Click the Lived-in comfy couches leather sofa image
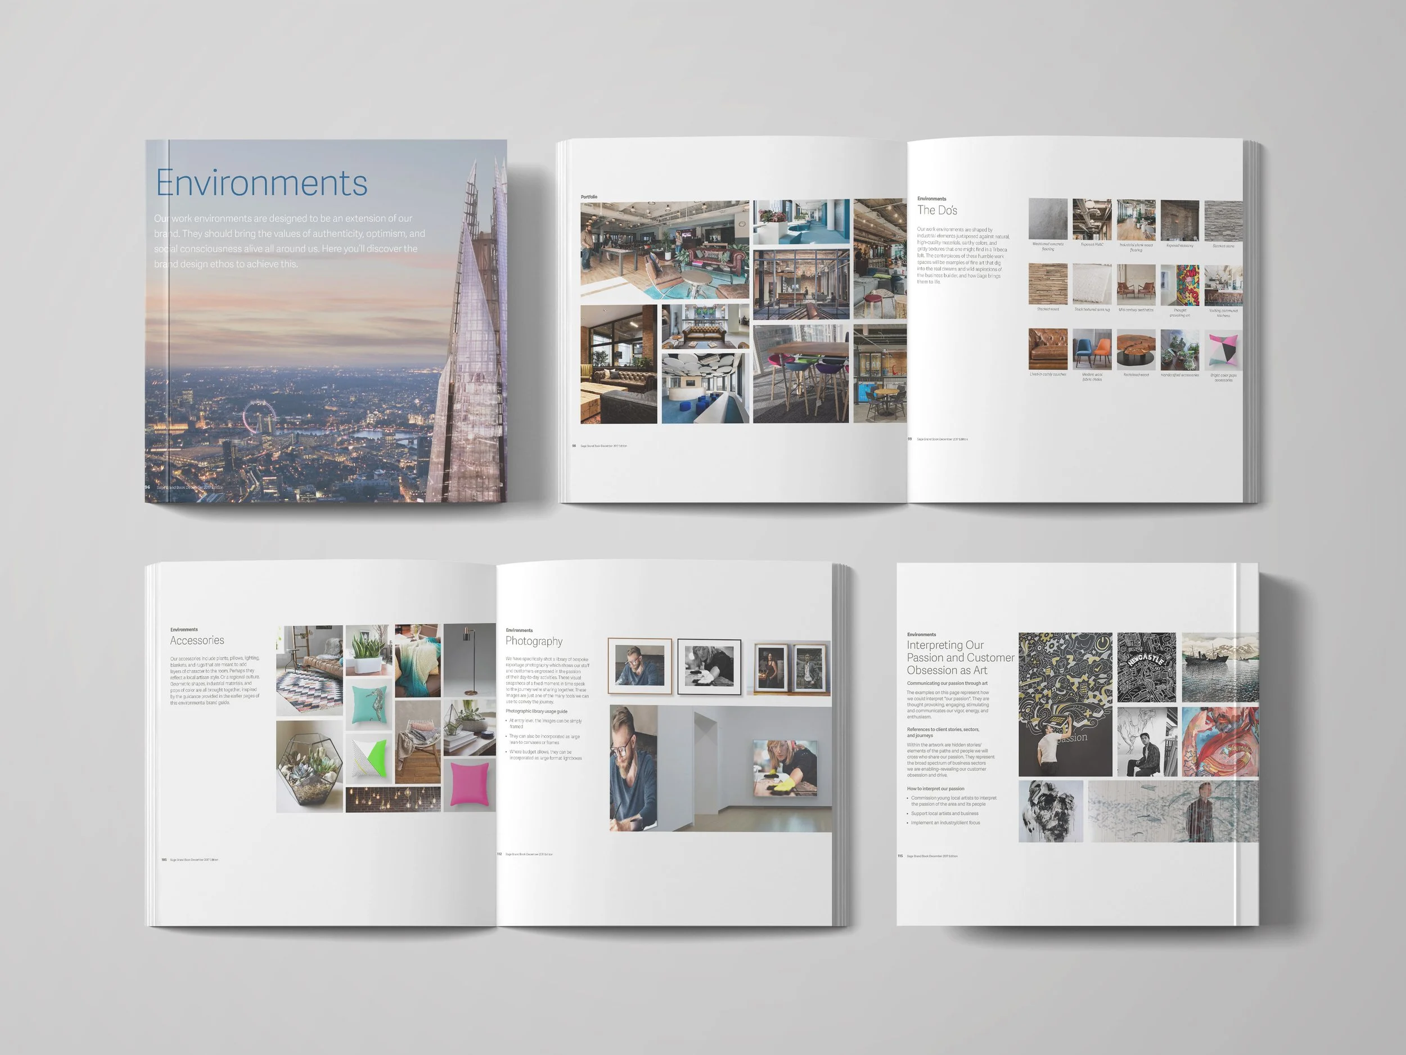This screenshot has height=1055, width=1406. pos(1048,348)
